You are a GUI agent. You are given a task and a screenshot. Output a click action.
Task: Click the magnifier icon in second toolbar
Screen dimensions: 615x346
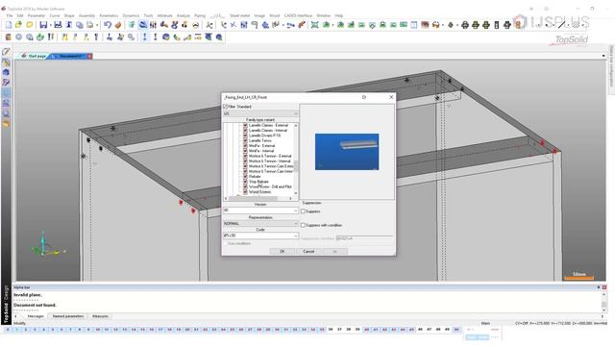30,37
